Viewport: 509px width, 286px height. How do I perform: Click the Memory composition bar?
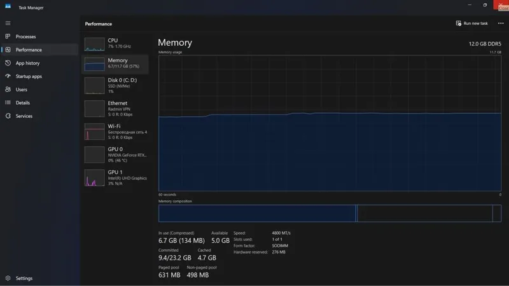(330, 214)
